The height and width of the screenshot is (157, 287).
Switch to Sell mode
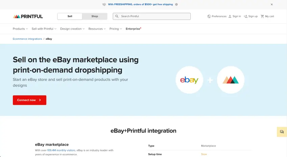click(70, 16)
